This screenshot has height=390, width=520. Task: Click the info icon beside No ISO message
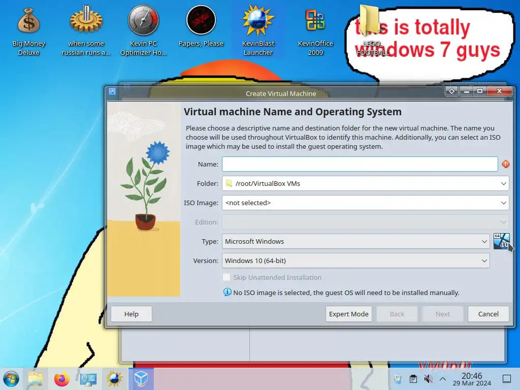pyautogui.click(x=227, y=292)
